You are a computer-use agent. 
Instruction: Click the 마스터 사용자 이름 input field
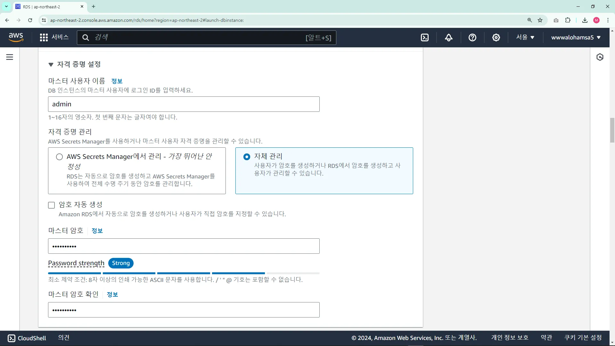click(x=184, y=104)
